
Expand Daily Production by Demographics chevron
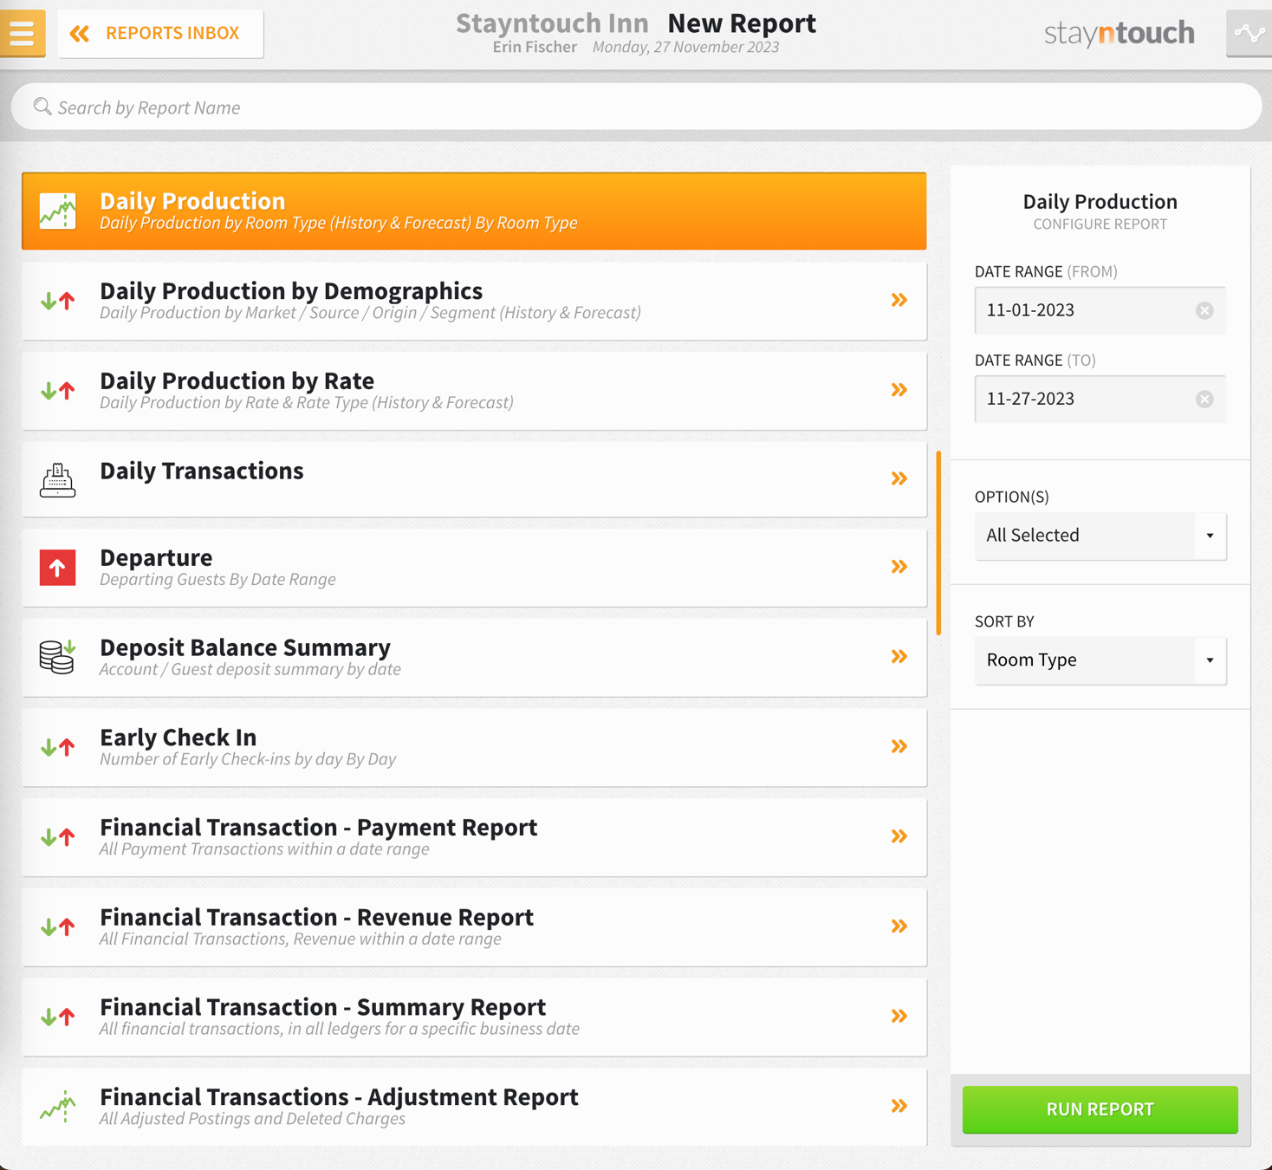point(899,300)
